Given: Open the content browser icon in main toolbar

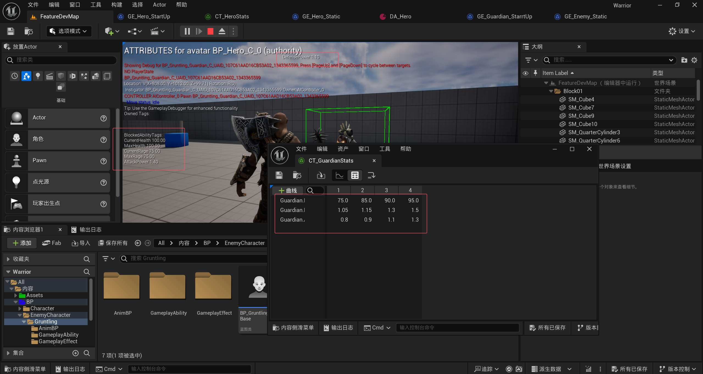Looking at the screenshot, I should coord(29,31).
